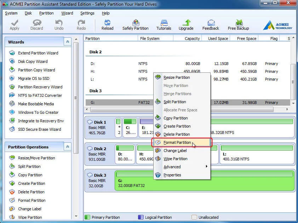Send Feedback via its toolbar icon

[211, 24]
